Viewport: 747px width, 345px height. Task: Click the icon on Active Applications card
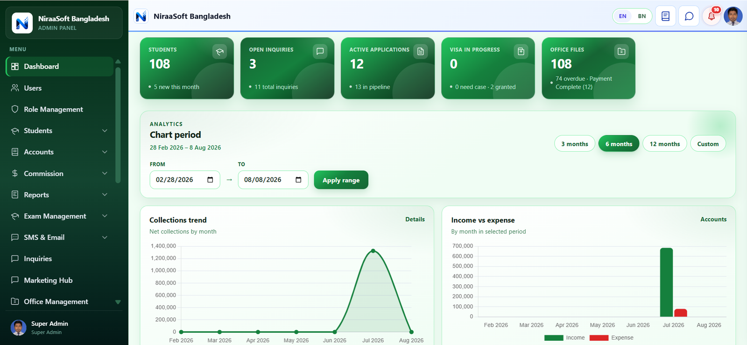[421, 51]
